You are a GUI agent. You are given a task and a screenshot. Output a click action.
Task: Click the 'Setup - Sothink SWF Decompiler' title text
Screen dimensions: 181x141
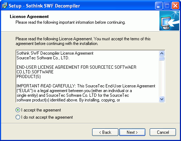coord(44,6)
